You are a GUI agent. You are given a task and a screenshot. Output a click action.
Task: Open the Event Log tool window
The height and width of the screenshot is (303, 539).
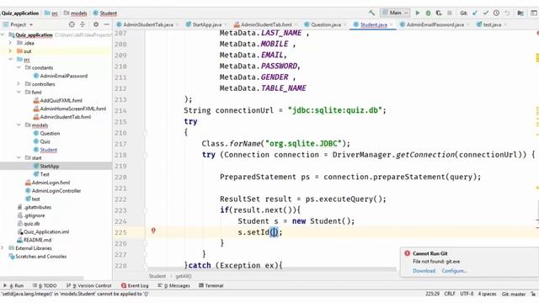(x=135, y=285)
